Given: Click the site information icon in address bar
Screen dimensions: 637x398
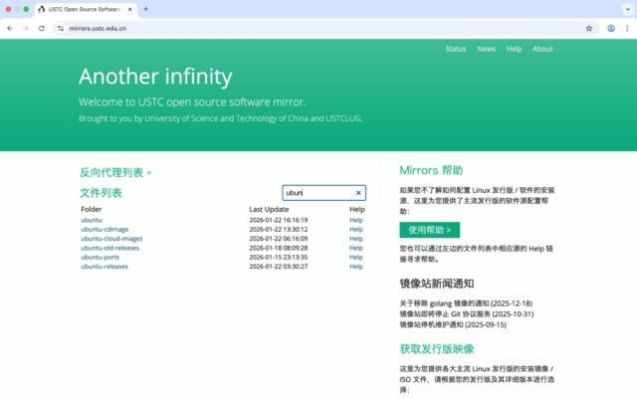Looking at the screenshot, I should click(59, 28).
